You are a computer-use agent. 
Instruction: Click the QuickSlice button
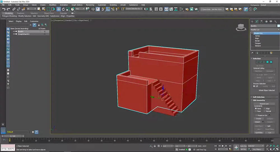point(258,132)
